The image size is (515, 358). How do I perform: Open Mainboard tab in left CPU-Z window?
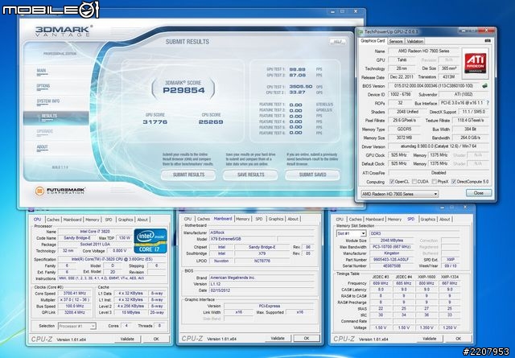[72, 220]
